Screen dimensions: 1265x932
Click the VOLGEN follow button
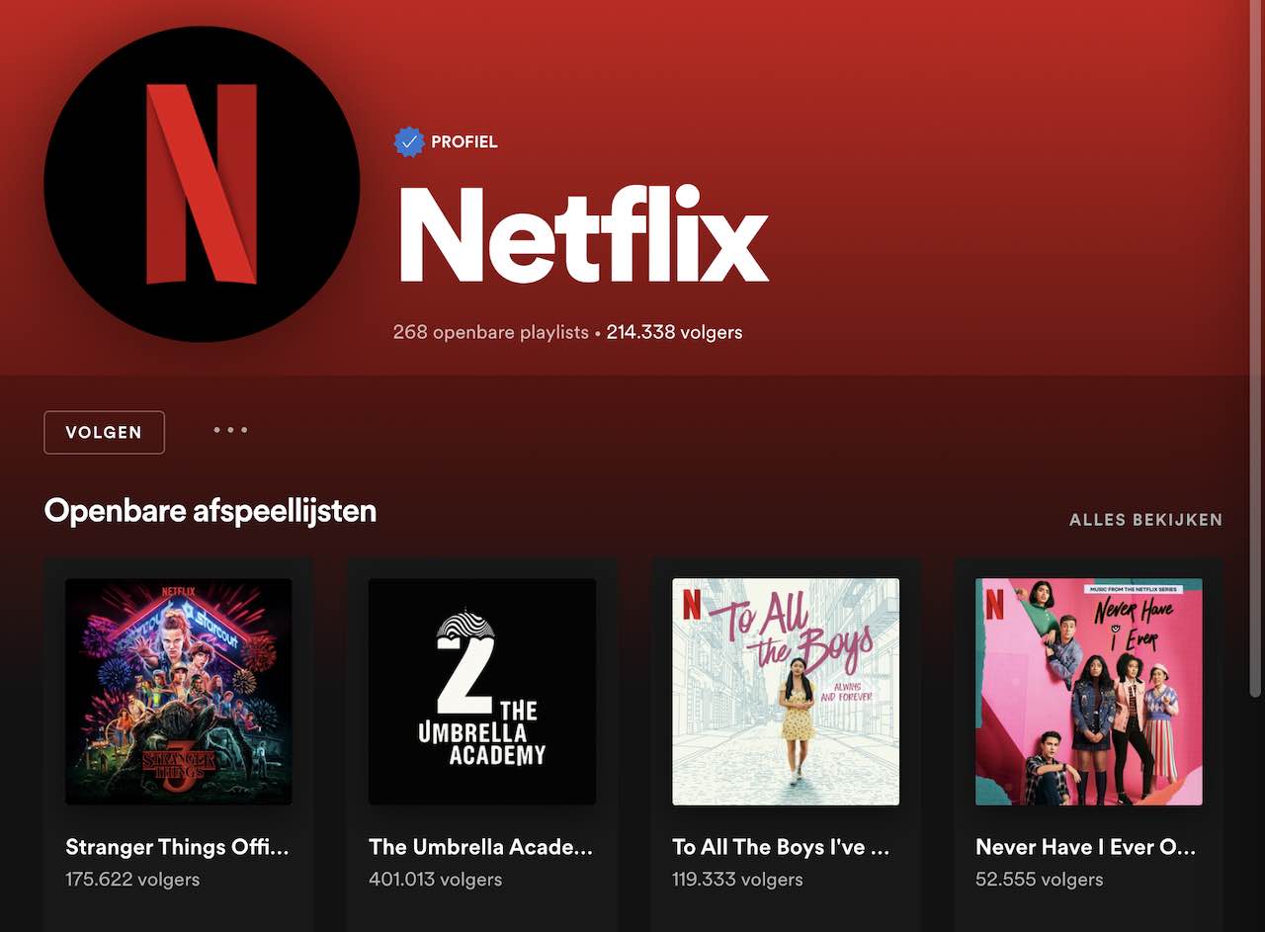(x=104, y=432)
